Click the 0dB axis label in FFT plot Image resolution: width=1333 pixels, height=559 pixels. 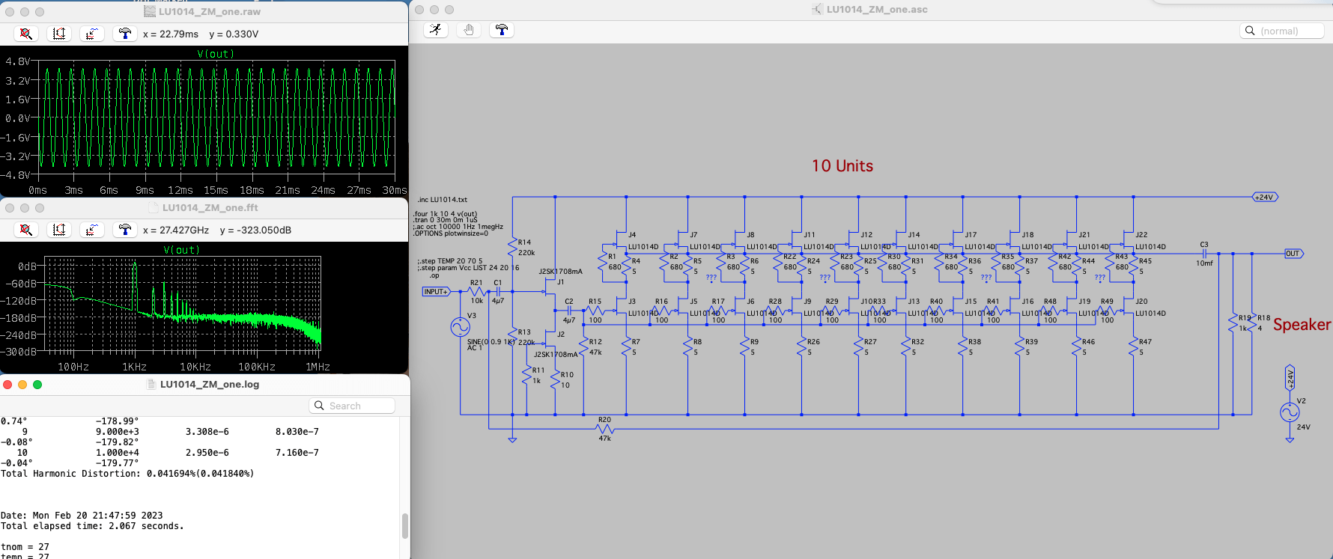click(27, 267)
